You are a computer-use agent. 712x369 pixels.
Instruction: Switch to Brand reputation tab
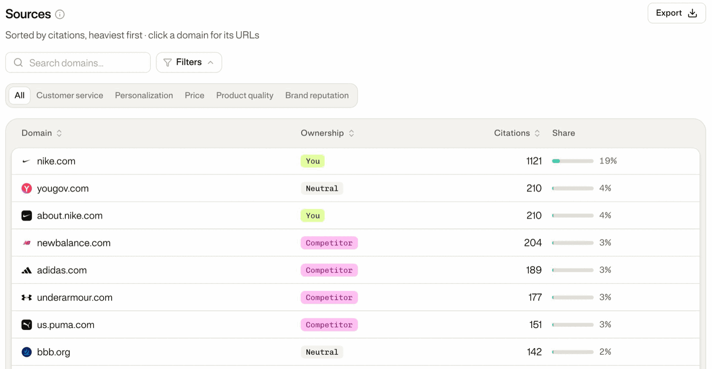click(x=317, y=95)
